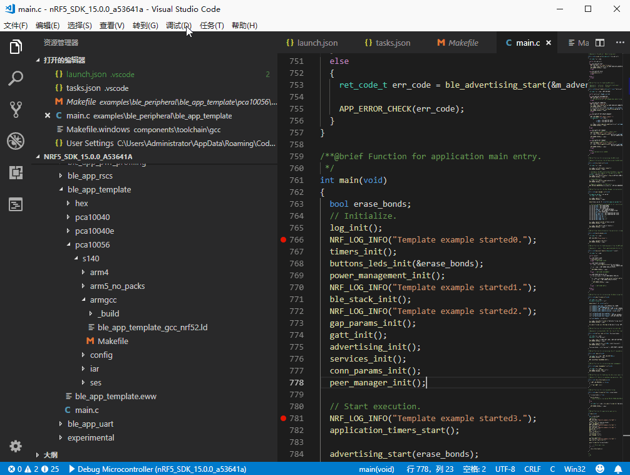Open the Explorer view in activity bar
Viewport: 630px width, 475px height.
coord(16,46)
